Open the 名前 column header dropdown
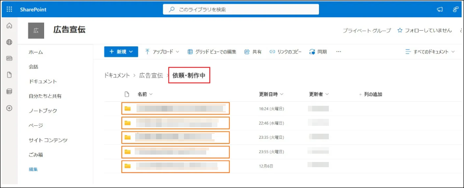464x188 pixels. 145,94
